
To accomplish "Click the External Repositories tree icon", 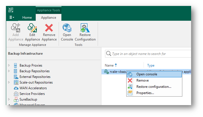I will (x=16, y=77).
